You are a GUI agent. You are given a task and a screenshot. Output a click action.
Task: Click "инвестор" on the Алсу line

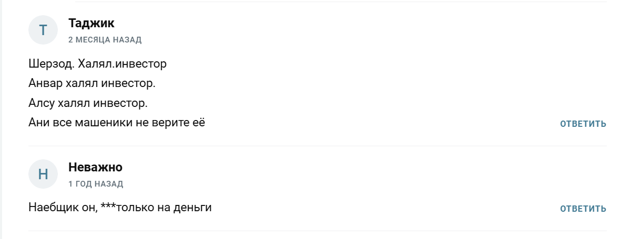tap(125, 103)
